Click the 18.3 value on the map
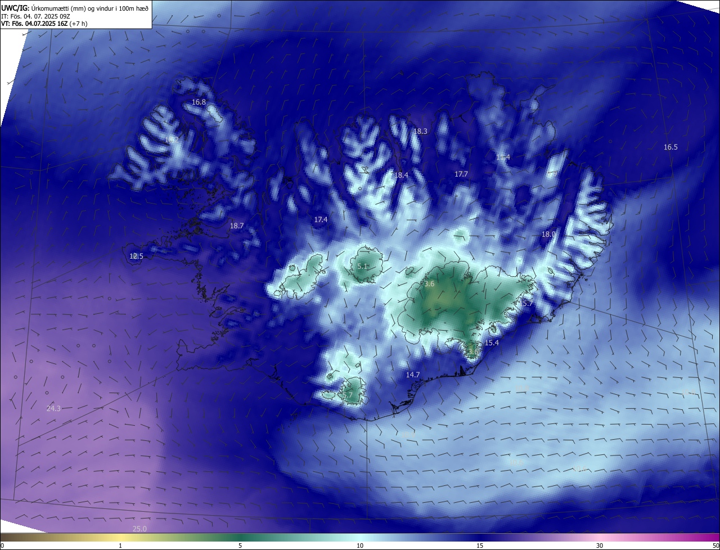Screen dimensions: 720x550 point(421,131)
